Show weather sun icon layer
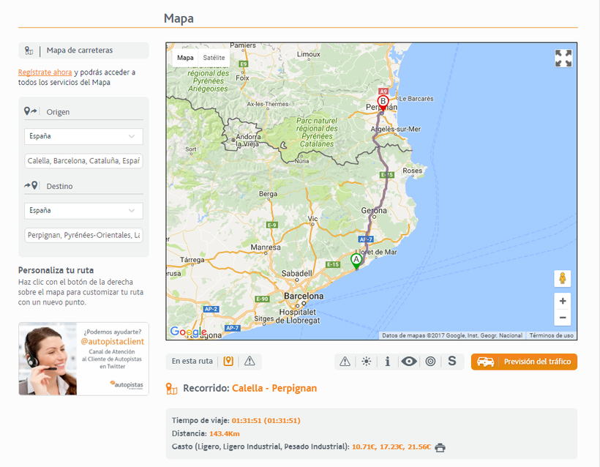 pyautogui.click(x=366, y=362)
